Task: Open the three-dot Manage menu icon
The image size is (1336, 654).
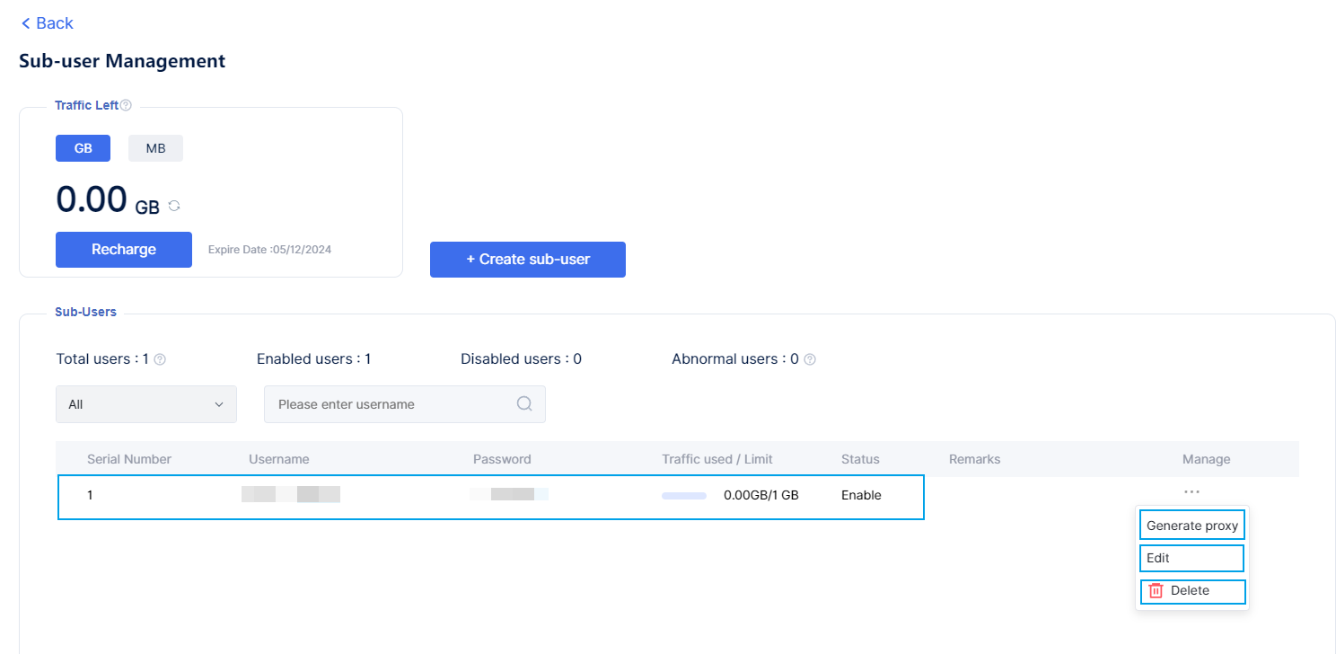Action: click(1191, 491)
